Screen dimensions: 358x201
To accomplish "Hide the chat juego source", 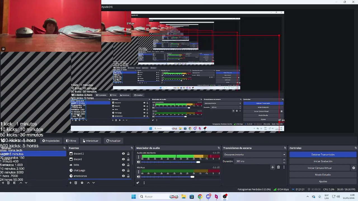I will pos(123,170).
